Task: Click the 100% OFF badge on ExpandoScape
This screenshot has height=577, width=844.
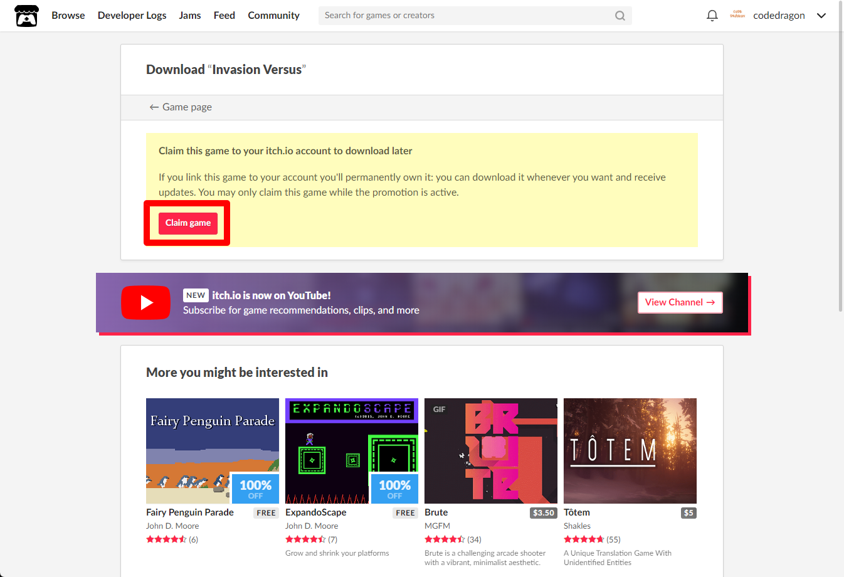Action: point(394,489)
